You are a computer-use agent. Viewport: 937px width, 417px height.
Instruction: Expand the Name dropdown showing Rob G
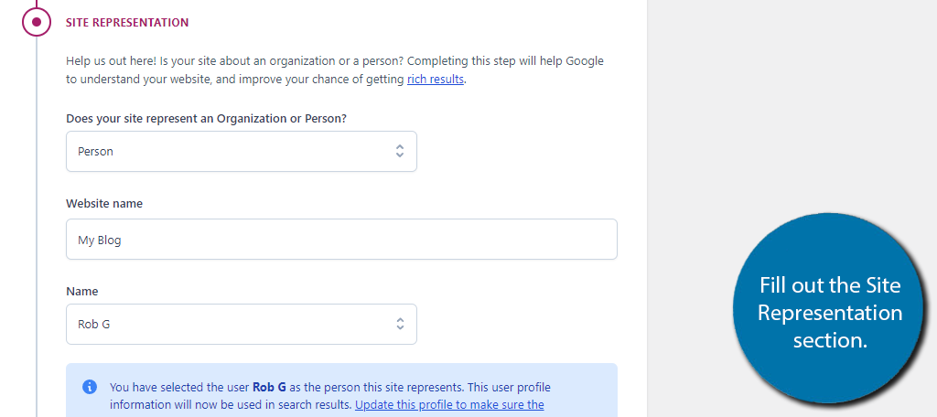(242, 324)
